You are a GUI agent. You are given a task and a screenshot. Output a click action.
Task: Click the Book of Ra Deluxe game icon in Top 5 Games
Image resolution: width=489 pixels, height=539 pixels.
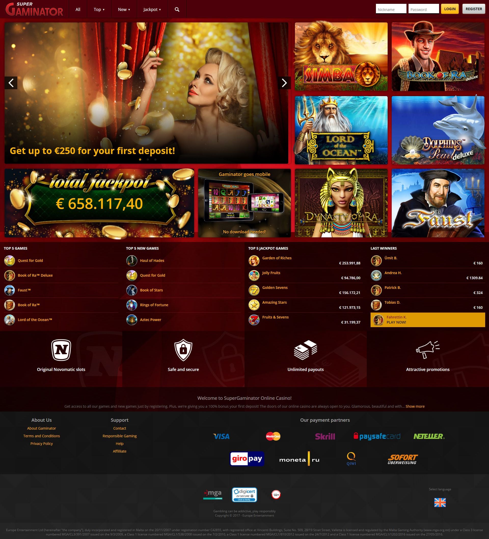point(9,276)
